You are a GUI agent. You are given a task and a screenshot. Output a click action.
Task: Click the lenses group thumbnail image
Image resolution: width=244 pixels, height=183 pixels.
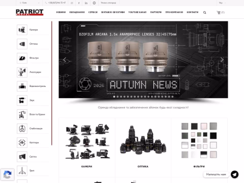[x=143, y=140]
